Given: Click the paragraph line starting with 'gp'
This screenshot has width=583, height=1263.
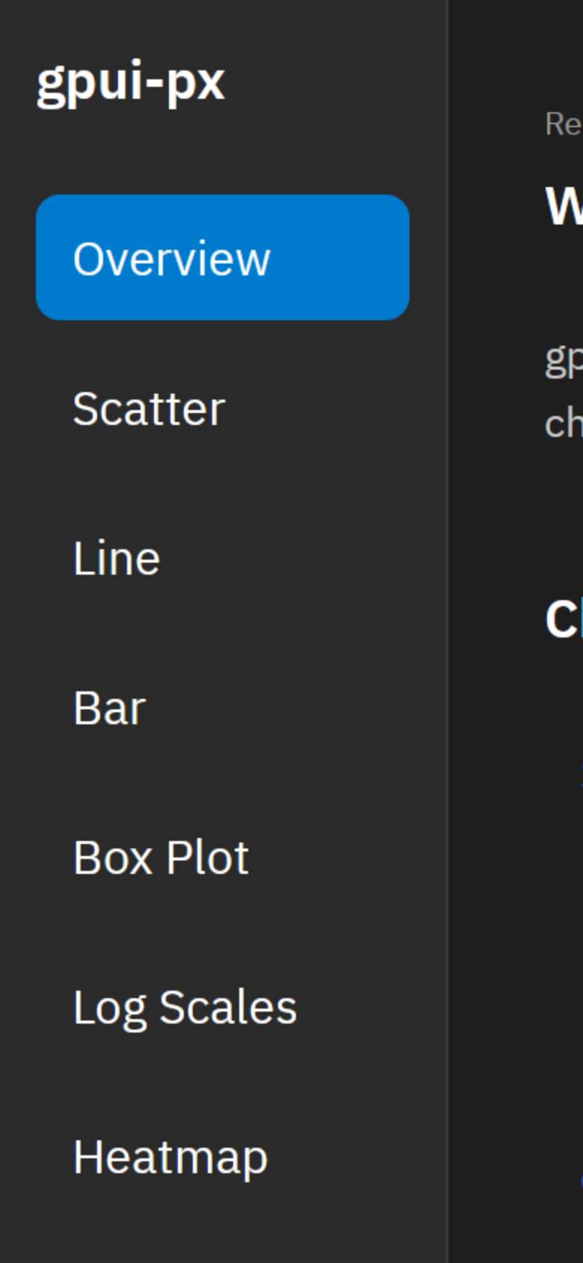Looking at the screenshot, I should pyautogui.click(x=564, y=361).
